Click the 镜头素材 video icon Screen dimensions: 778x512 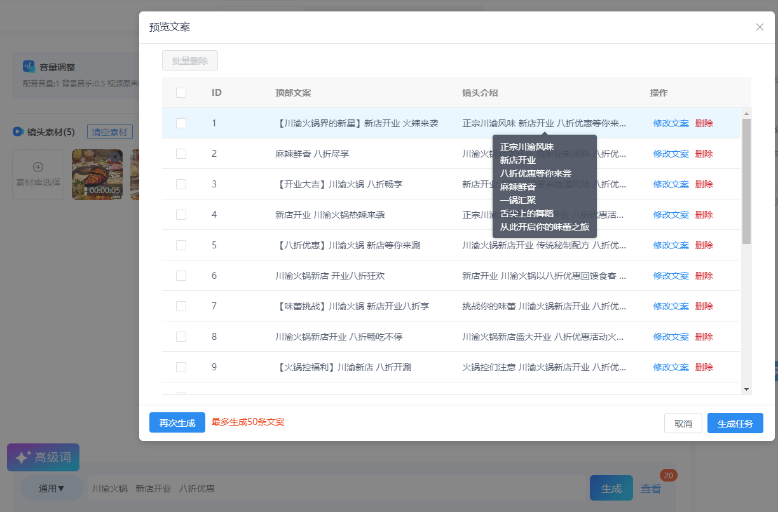click(18, 131)
